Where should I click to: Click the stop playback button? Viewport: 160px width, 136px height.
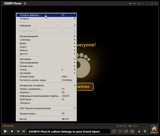[12, 131]
